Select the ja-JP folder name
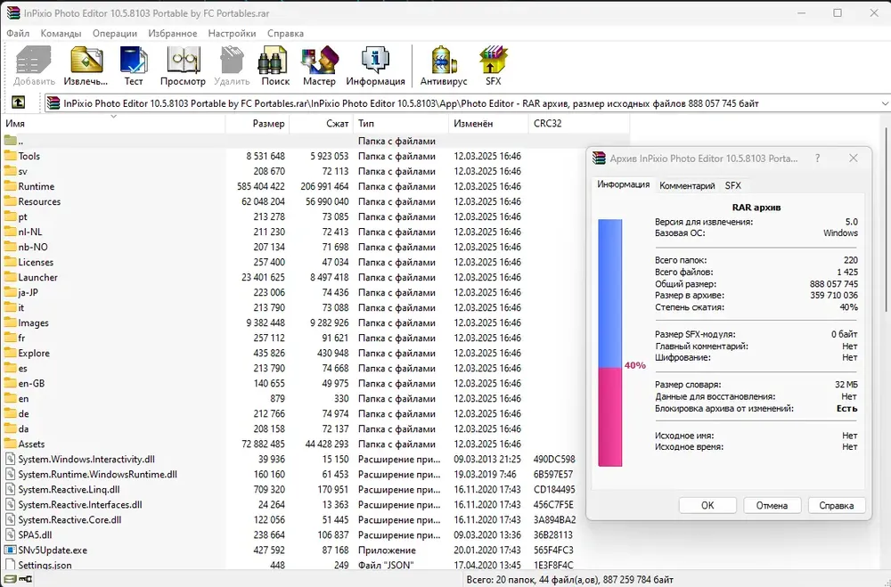This screenshot has height=587, width=891. pyautogui.click(x=28, y=292)
